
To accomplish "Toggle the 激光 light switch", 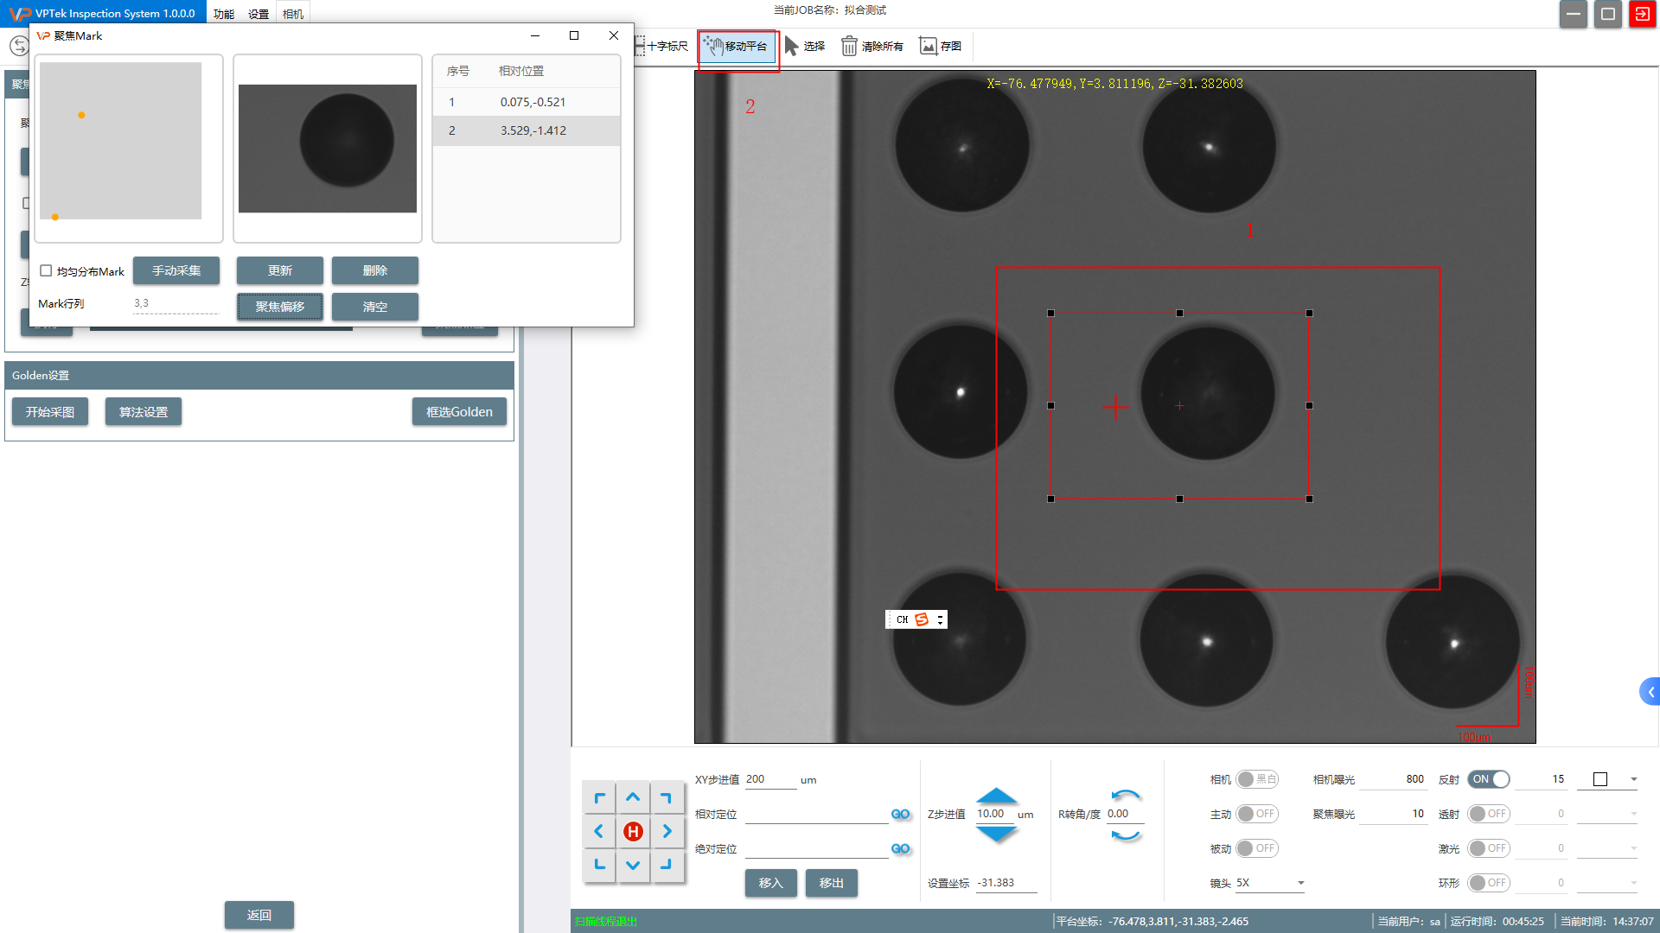I will tap(1489, 848).
